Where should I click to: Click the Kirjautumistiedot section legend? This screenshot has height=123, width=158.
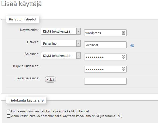click(23, 19)
